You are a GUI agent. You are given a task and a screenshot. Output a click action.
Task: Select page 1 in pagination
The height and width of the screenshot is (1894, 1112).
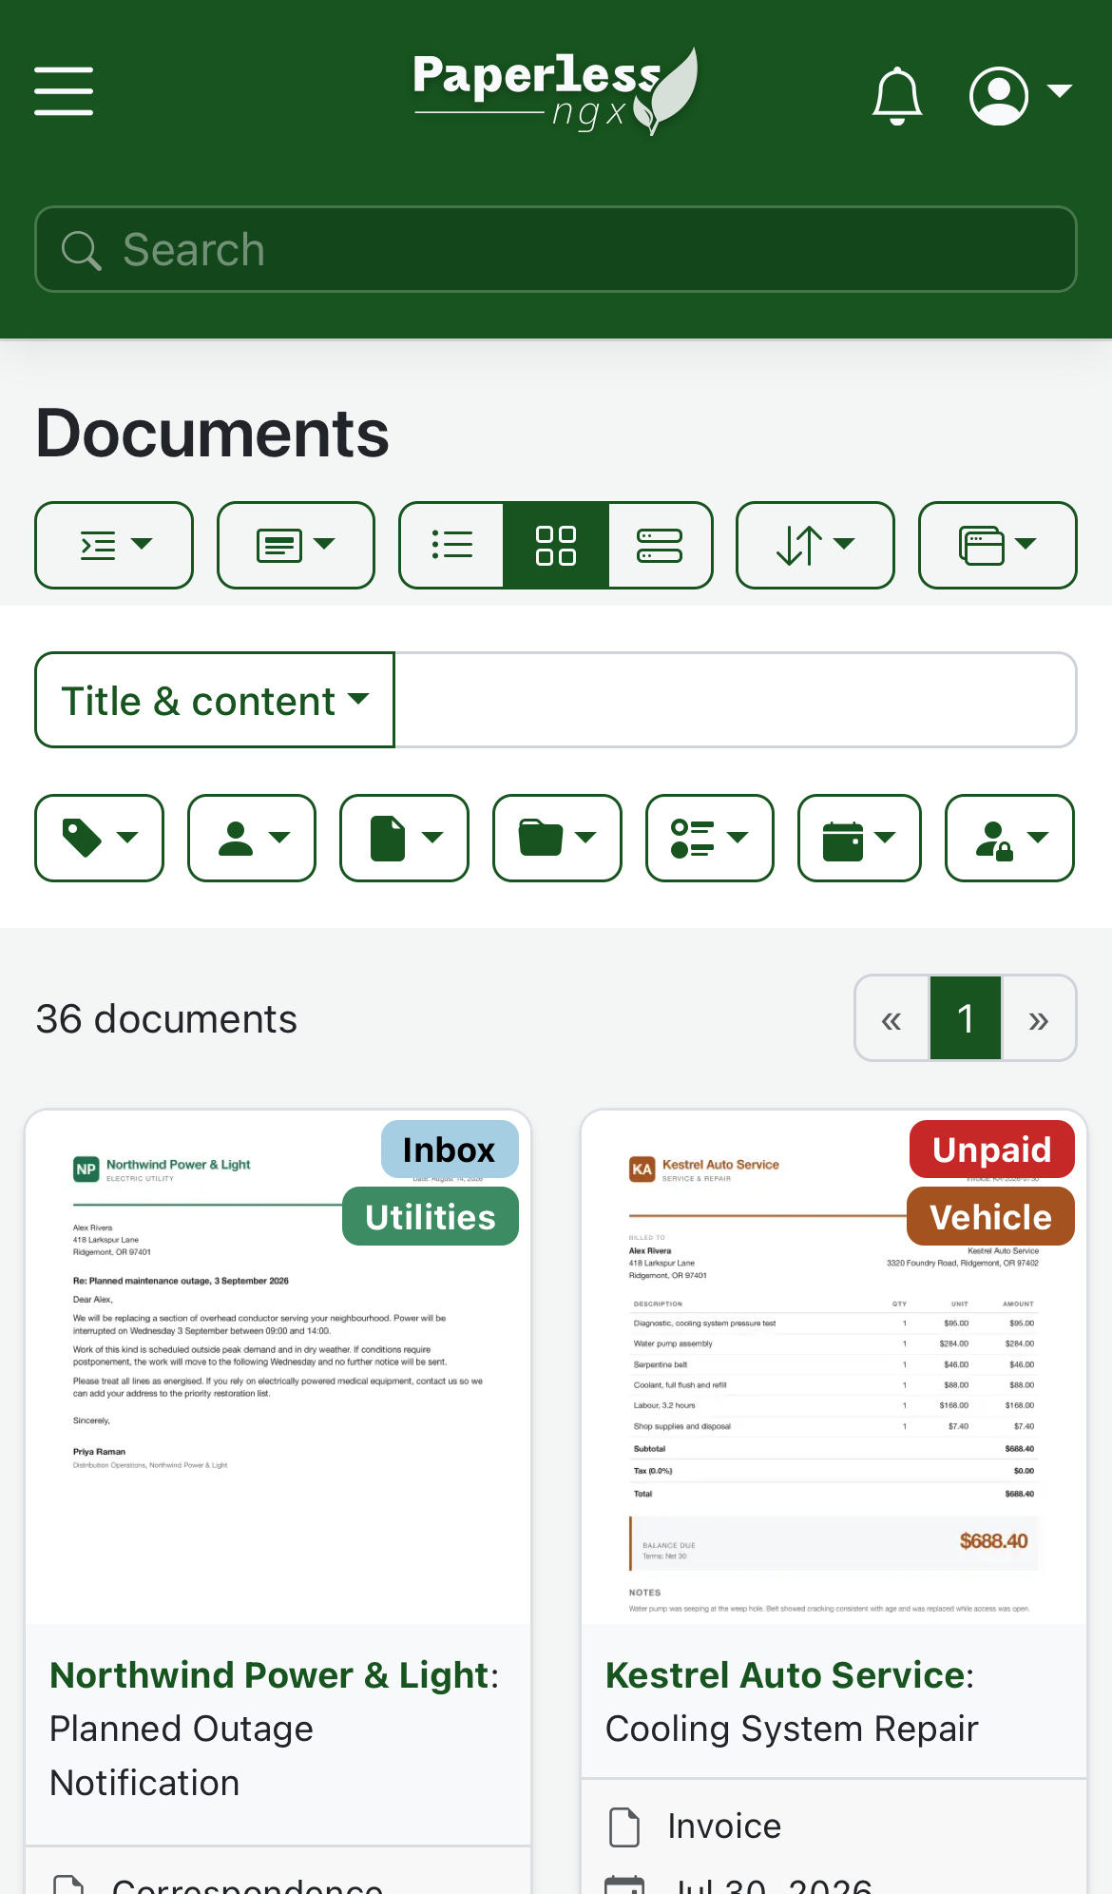pos(966,1018)
